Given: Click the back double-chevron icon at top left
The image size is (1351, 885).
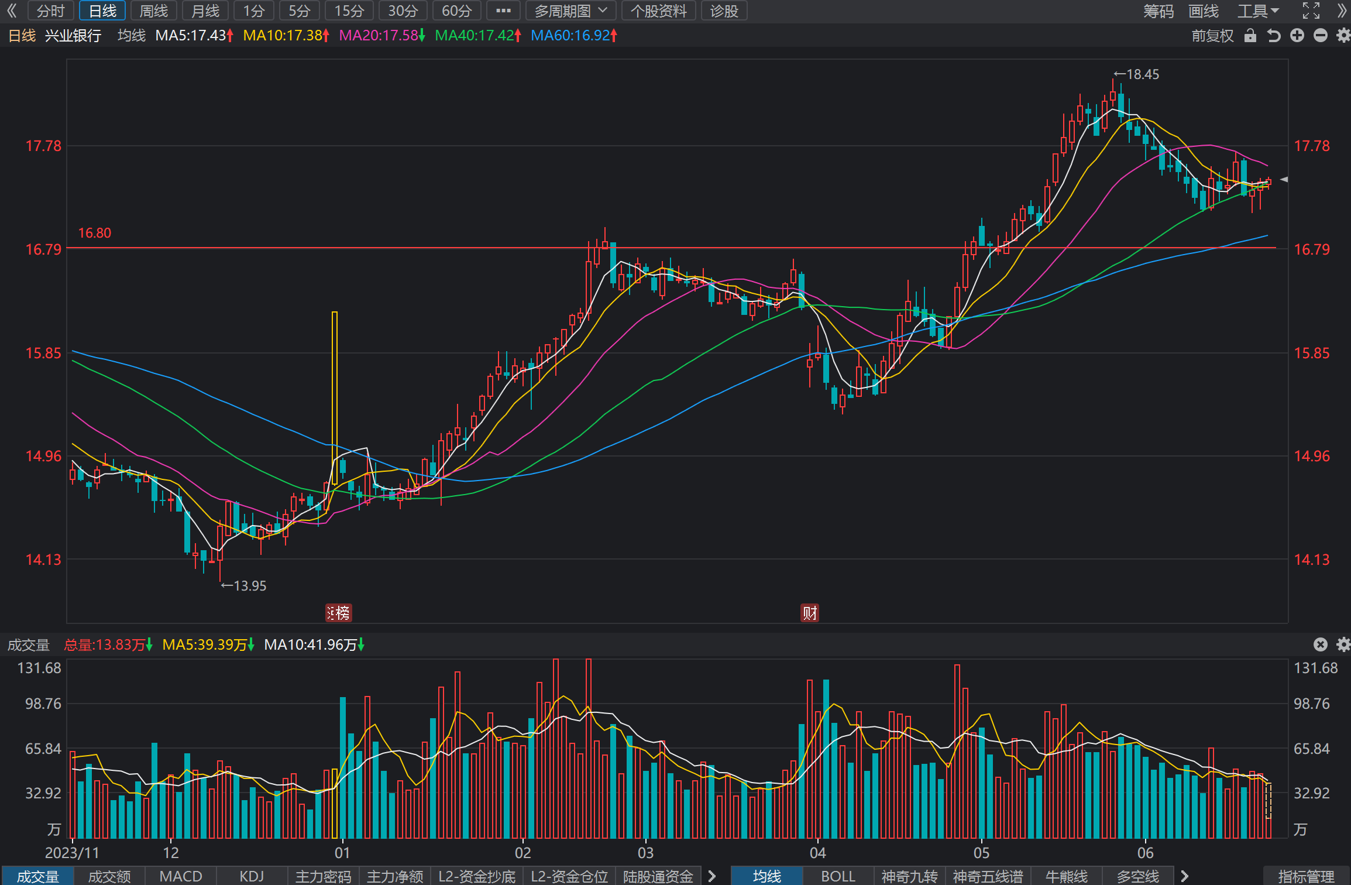Looking at the screenshot, I should [11, 11].
